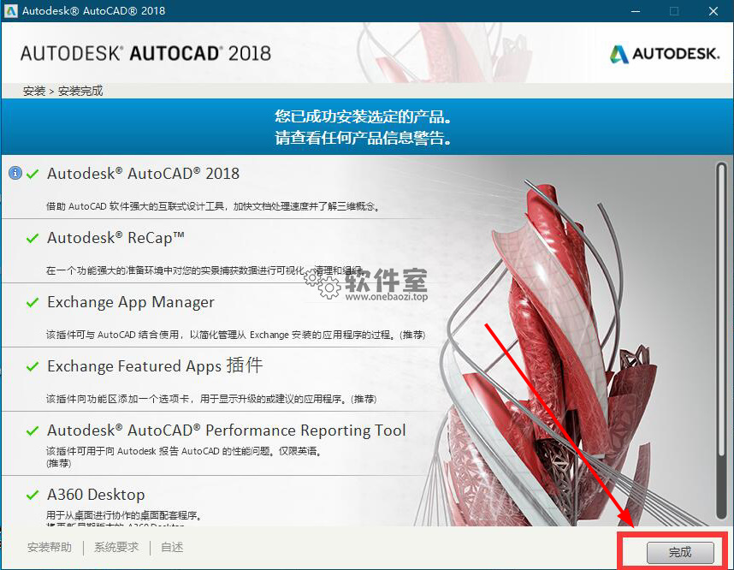Select the Autodesk ReCap product title
The height and width of the screenshot is (570, 734).
point(115,238)
